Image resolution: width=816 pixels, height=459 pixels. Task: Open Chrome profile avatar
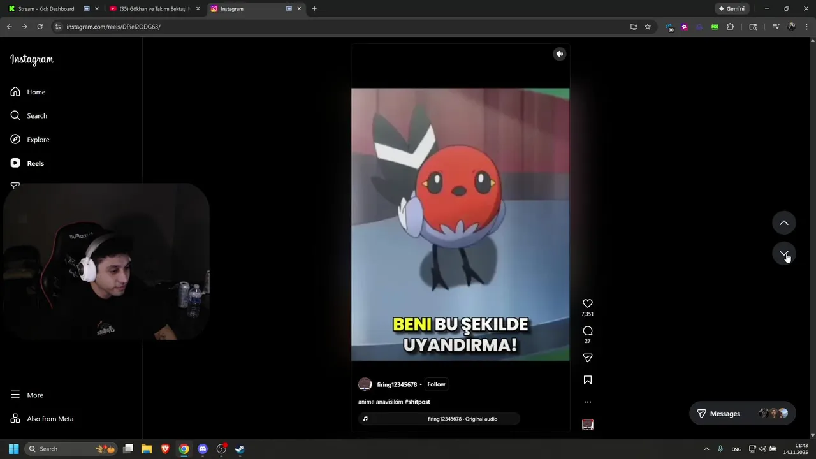791,27
